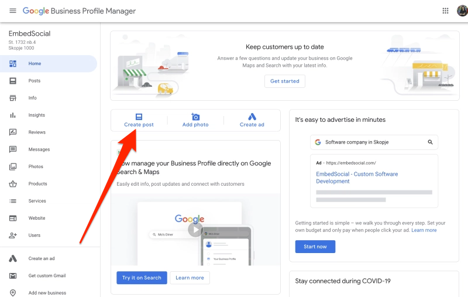The width and height of the screenshot is (468, 297).
Task: Click Try it on Search button
Action: click(x=142, y=278)
